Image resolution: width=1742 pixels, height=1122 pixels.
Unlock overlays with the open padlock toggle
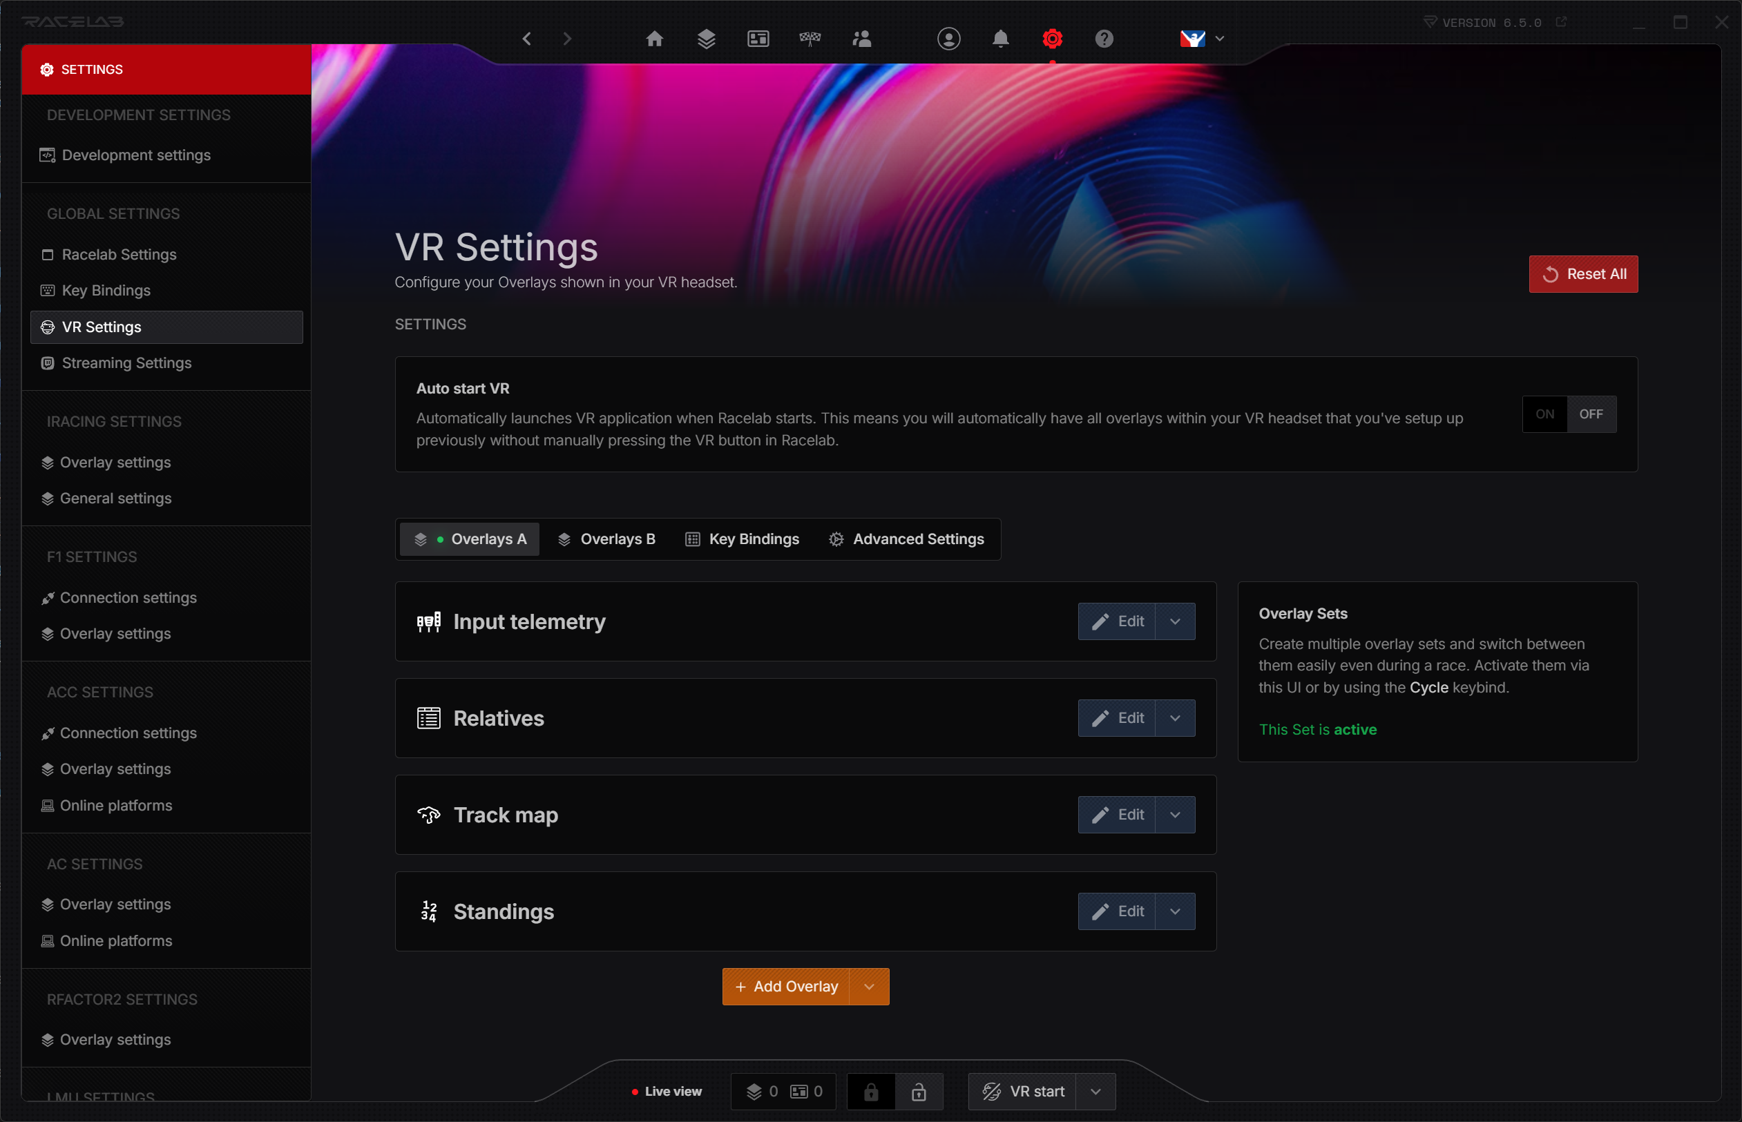[919, 1092]
